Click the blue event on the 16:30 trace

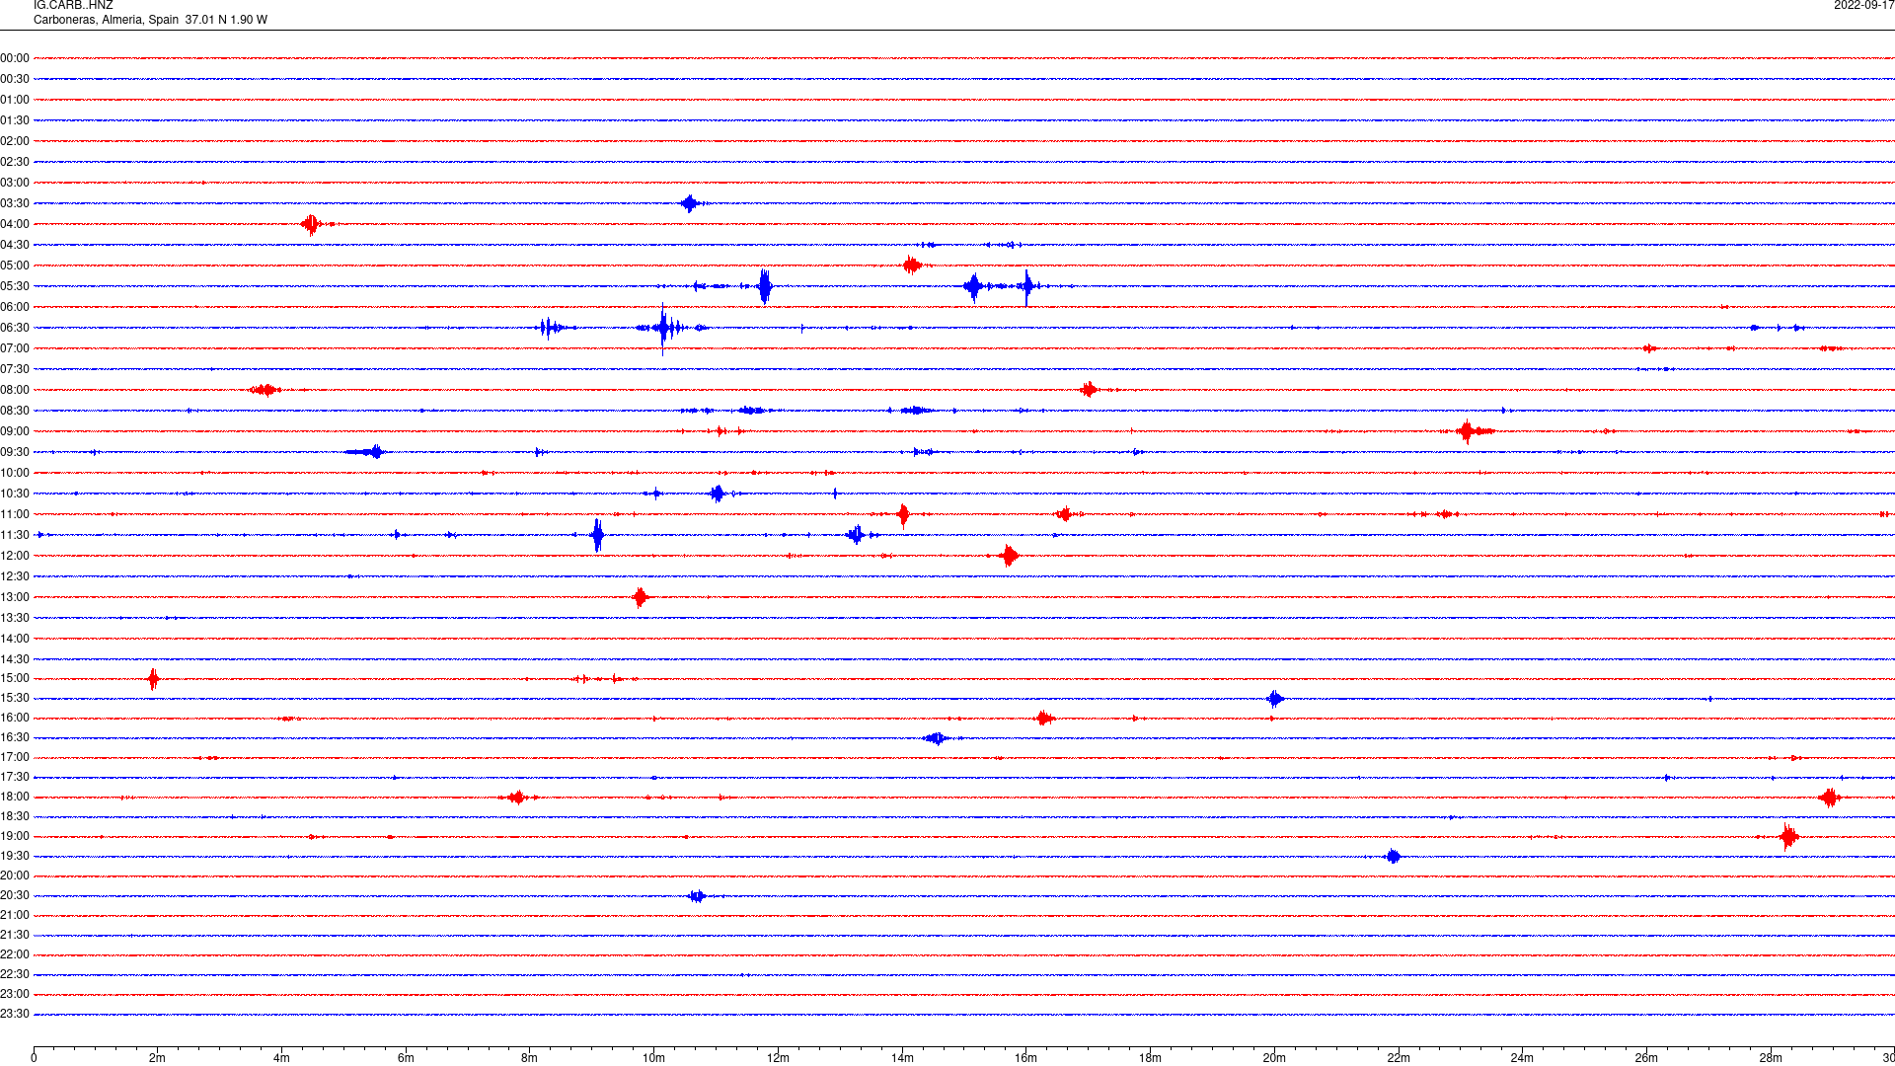pyautogui.click(x=937, y=738)
